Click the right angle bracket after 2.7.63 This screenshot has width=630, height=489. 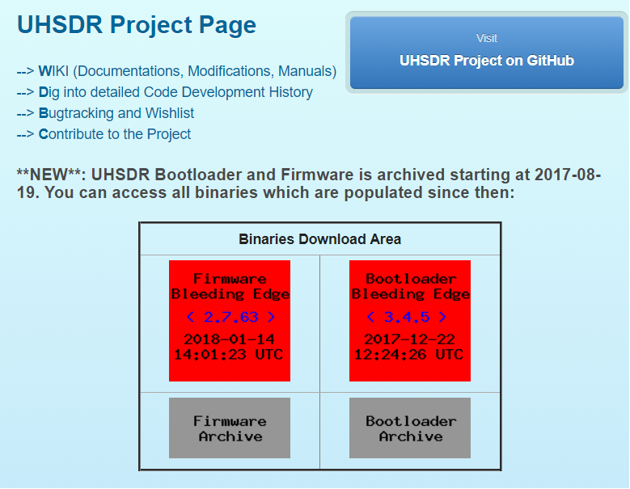coord(271,317)
